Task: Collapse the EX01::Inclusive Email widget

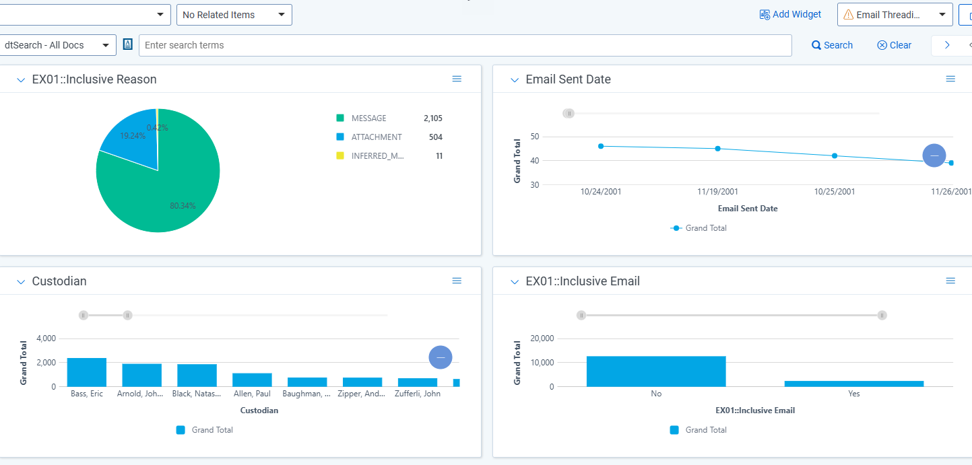Action: [515, 282]
